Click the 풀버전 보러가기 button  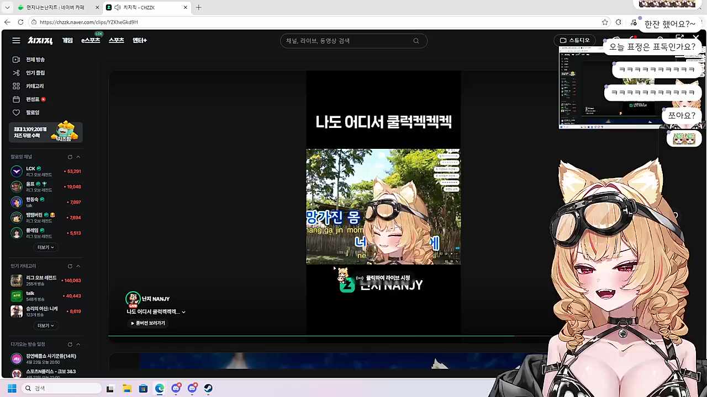coord(148,323)
